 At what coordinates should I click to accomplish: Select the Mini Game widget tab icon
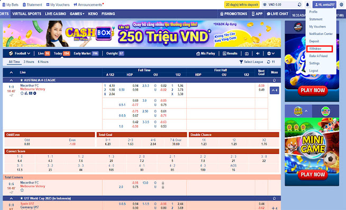(298, 111)
